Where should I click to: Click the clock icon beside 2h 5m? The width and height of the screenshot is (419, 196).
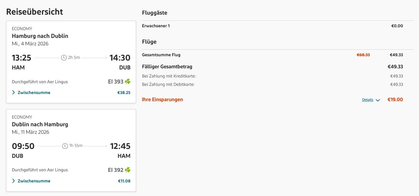coord(64,58)
